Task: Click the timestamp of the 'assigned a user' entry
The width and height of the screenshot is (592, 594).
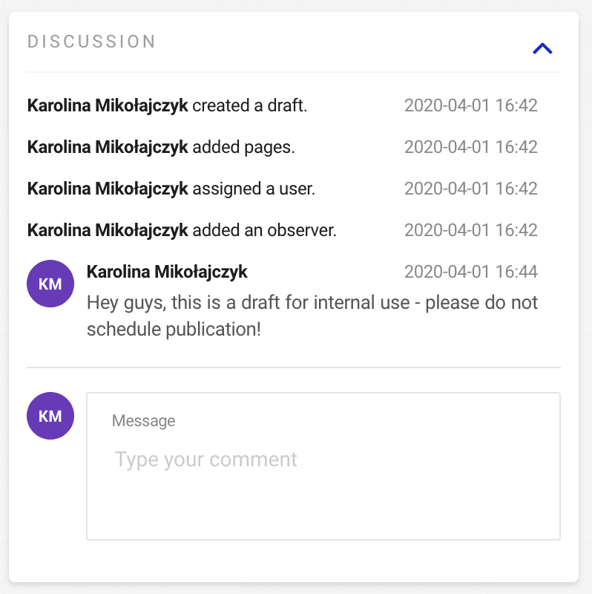Action: (x=471, y=189)
